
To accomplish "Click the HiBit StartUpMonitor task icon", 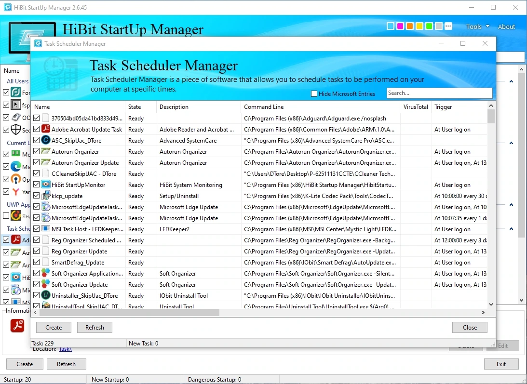I will pyautogui.click(x=46, y=185).
